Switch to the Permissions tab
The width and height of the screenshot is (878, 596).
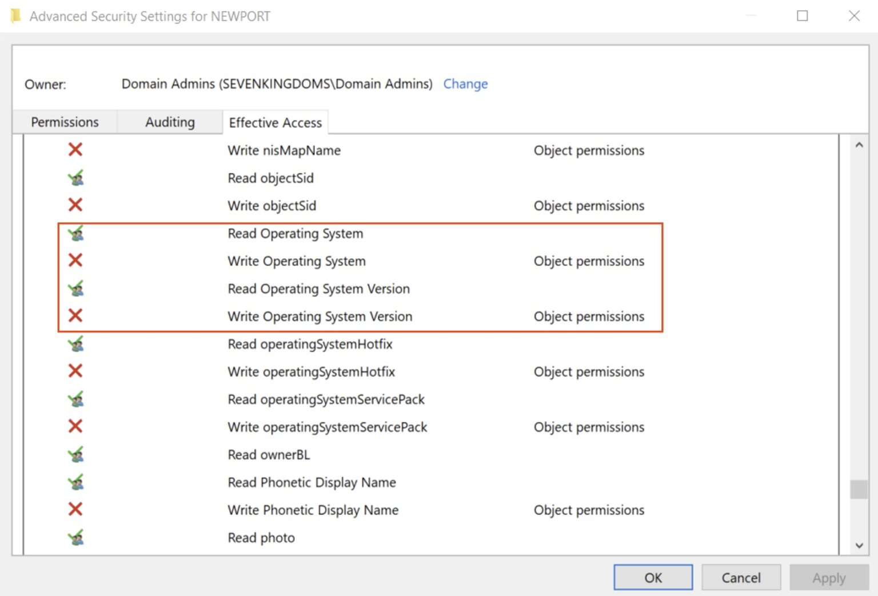pyautogui.click(x=65, y=122)
